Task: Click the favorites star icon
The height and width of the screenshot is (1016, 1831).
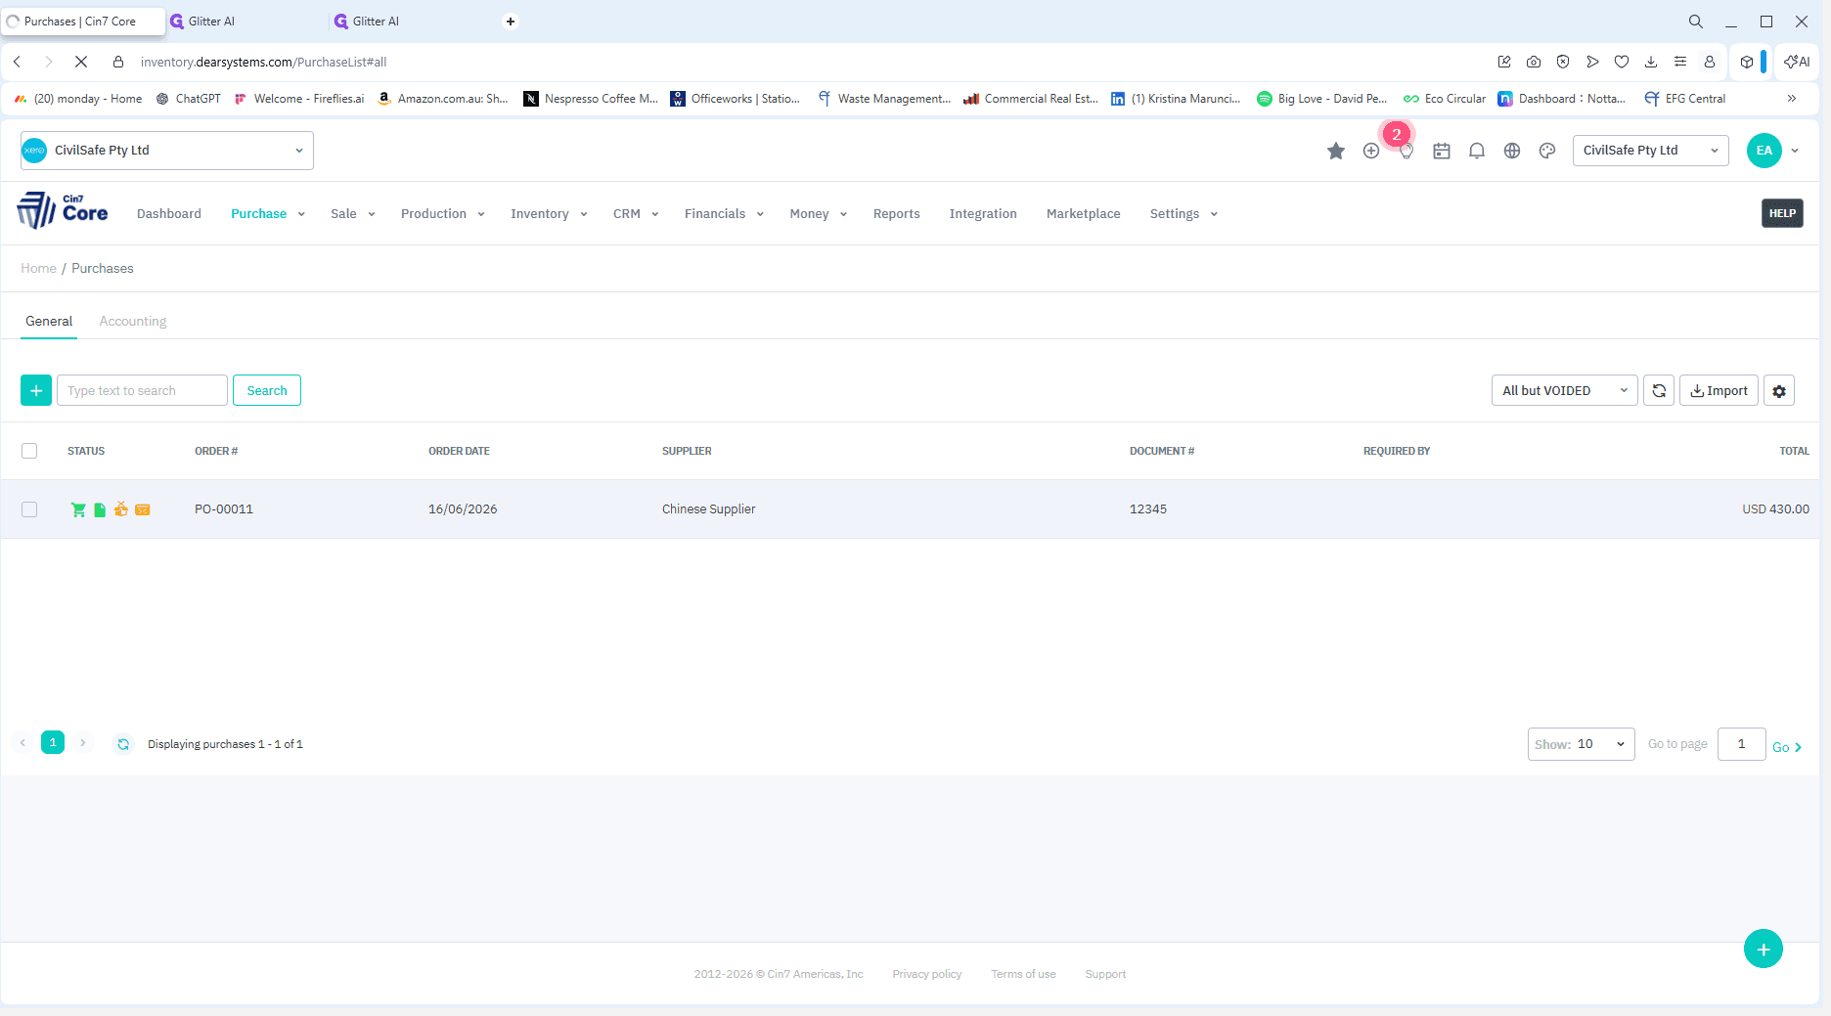Action: 1335,151
